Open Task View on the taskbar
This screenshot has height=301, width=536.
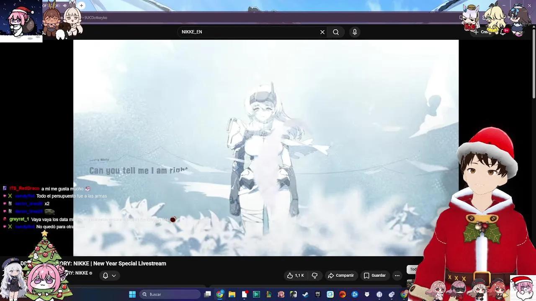(207, 294)
